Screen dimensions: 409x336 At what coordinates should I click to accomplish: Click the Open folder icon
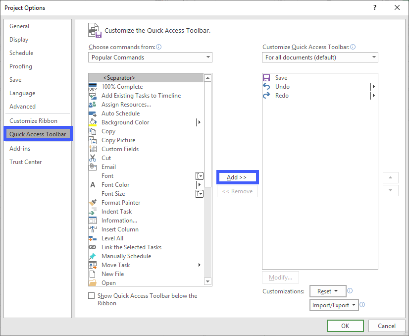[x=92, y=283]
